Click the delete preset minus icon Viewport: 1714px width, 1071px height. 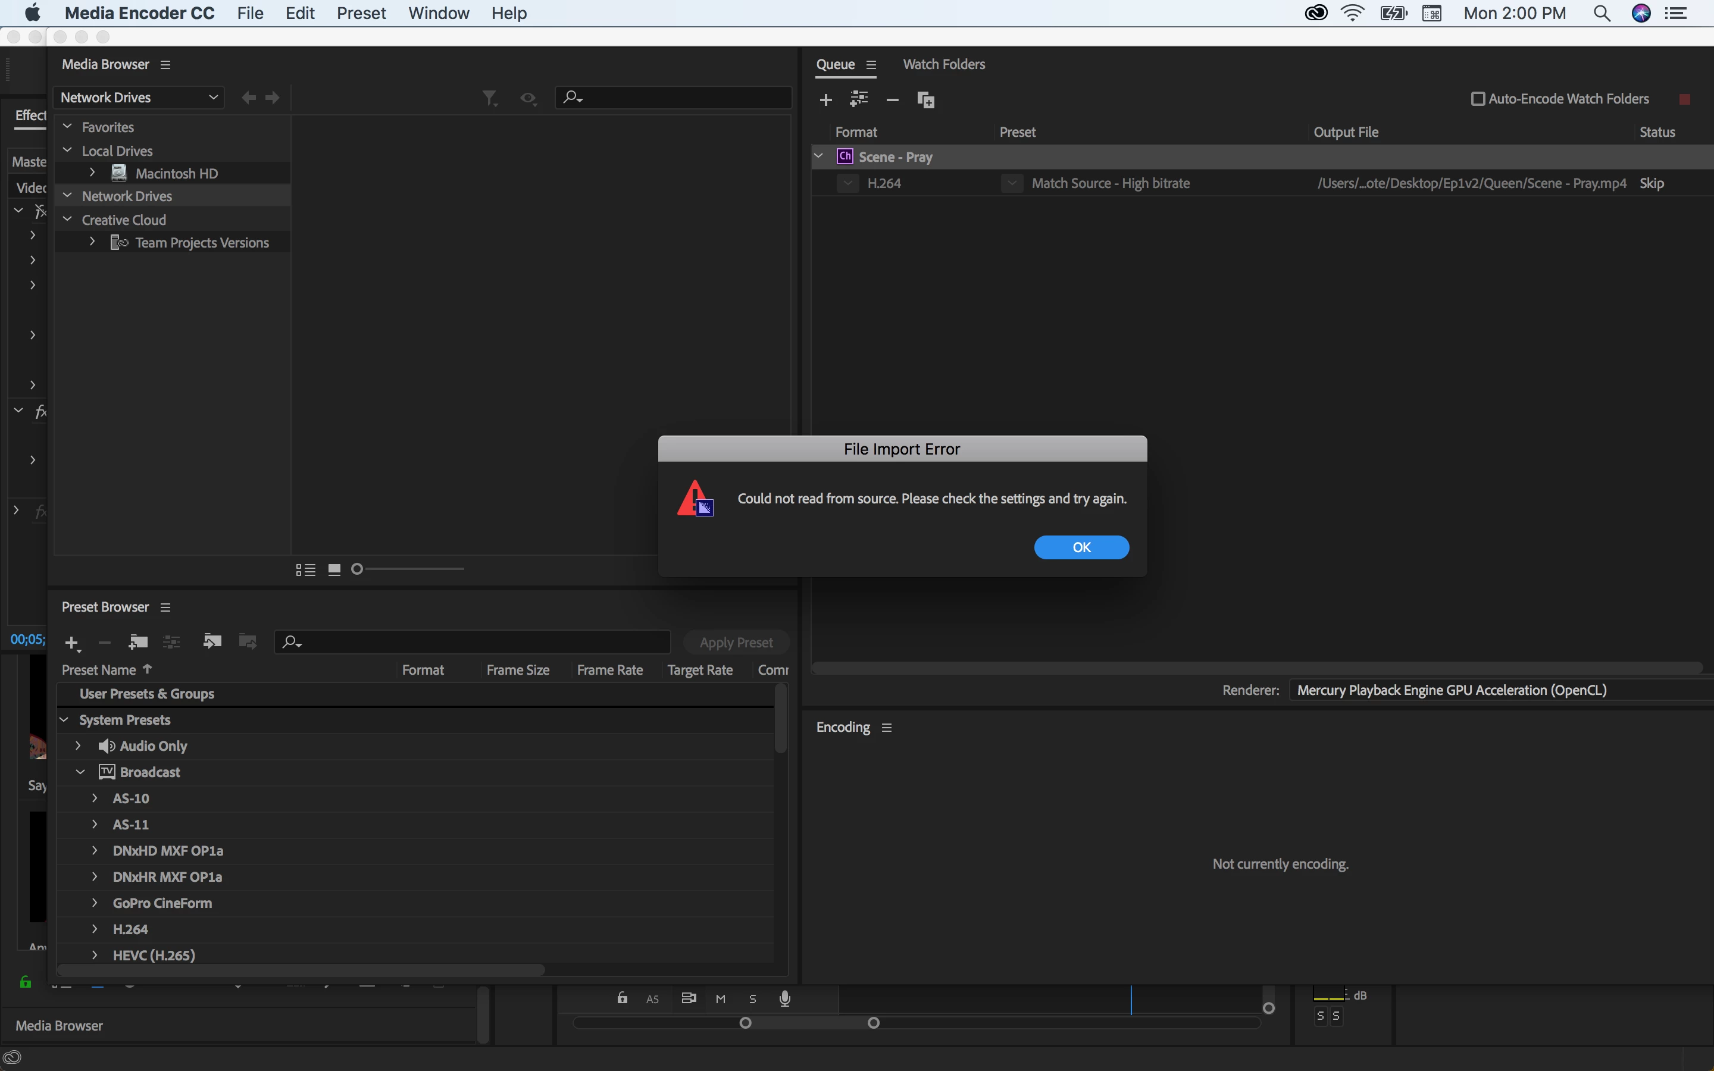coord(105,643)
